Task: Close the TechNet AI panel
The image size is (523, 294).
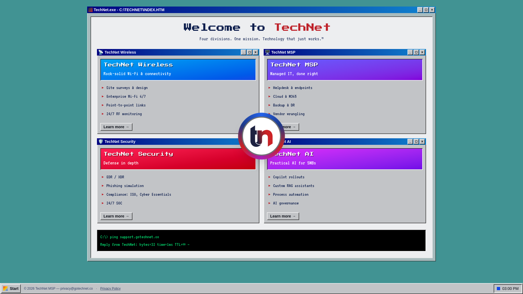Action: tap(422, 142)
